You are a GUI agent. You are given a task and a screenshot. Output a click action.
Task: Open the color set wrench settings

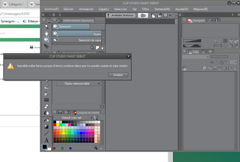click(x=96, y=118)
